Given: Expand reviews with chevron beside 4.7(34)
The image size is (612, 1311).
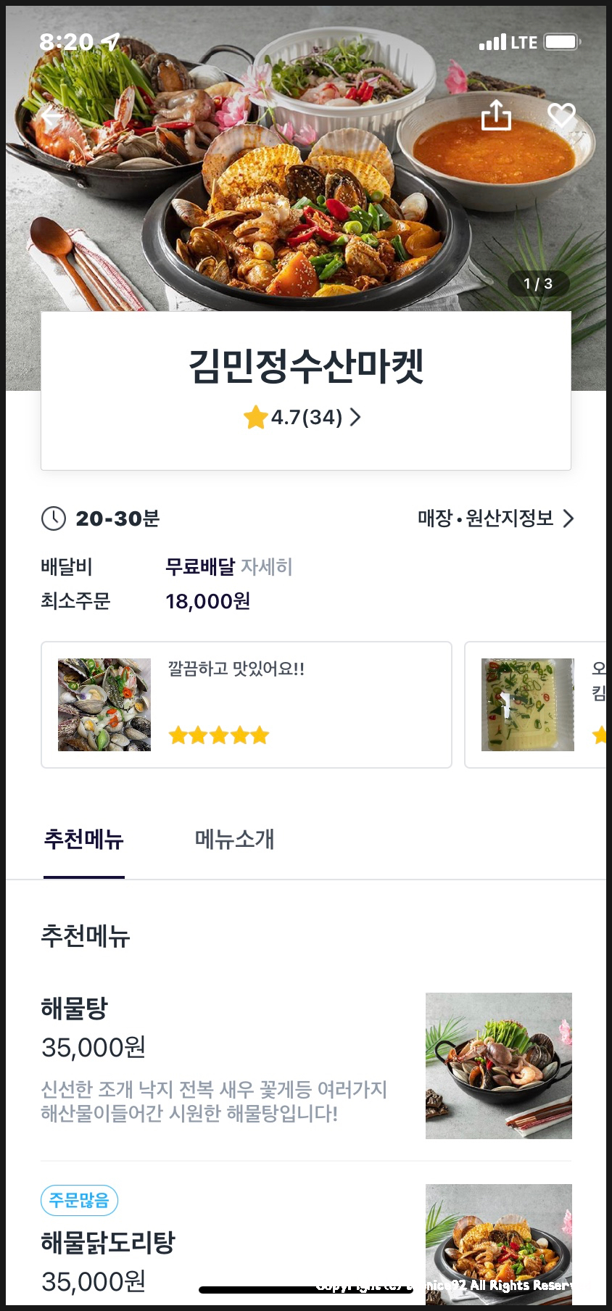Looking at the screenshot, I should pos(355,417).
